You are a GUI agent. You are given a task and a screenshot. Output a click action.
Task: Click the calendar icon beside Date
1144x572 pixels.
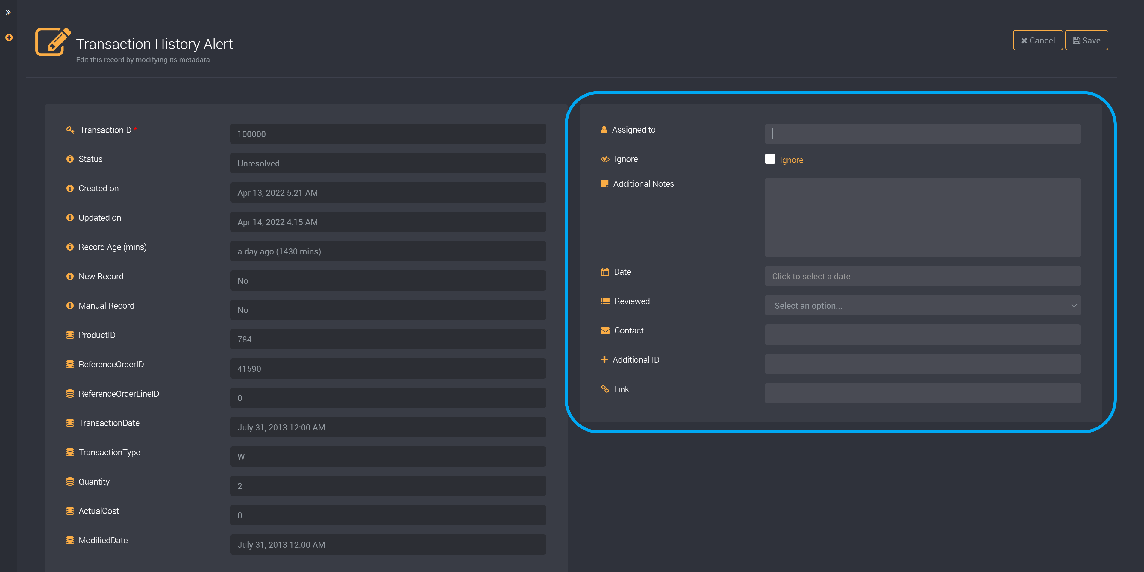click(605, 272)
